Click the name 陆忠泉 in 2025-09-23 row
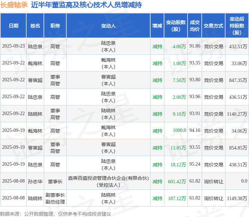This screenshot has width=249, height=217. pos(35,46)
